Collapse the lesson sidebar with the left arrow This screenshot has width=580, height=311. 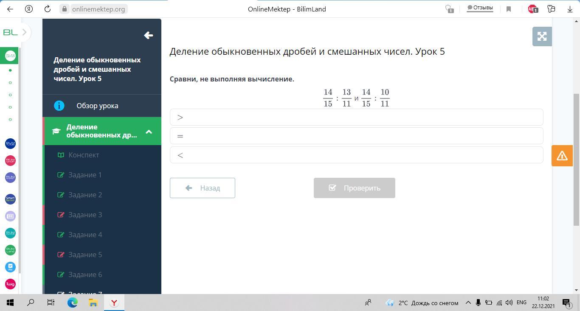[x=148, y=35]
